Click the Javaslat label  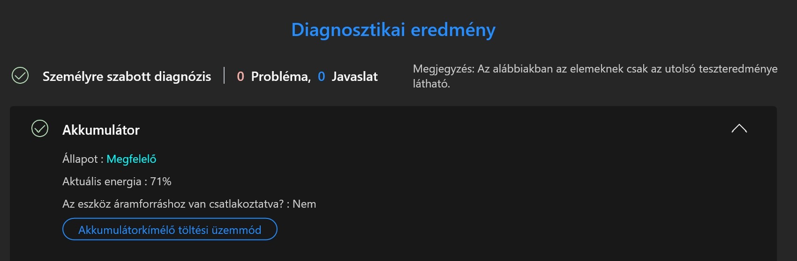pos(354,76)
